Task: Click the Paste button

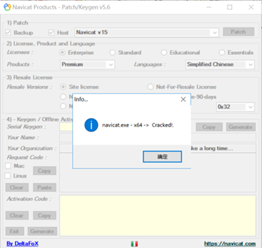Action: (45, 188)
